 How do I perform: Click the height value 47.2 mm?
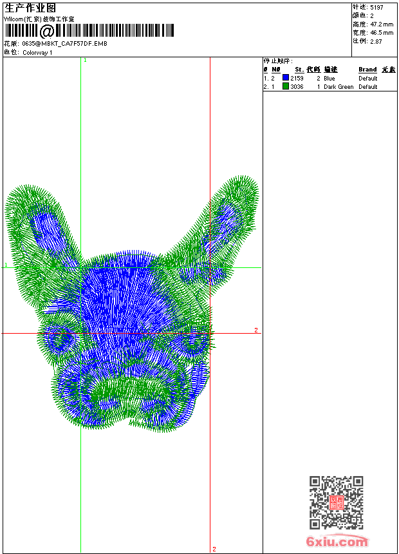[382, 24]
